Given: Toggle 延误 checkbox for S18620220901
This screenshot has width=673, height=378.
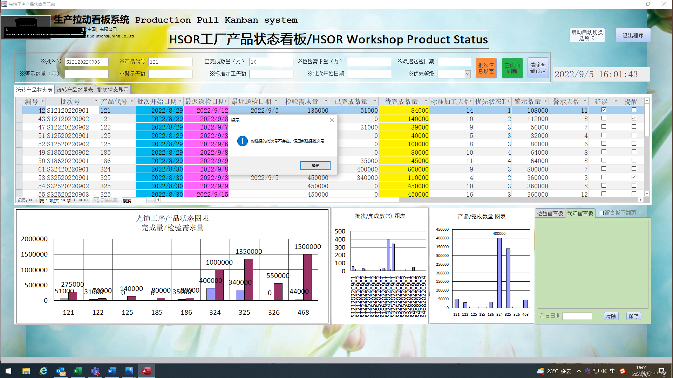Looking at the screenshot, I should 604,160.
